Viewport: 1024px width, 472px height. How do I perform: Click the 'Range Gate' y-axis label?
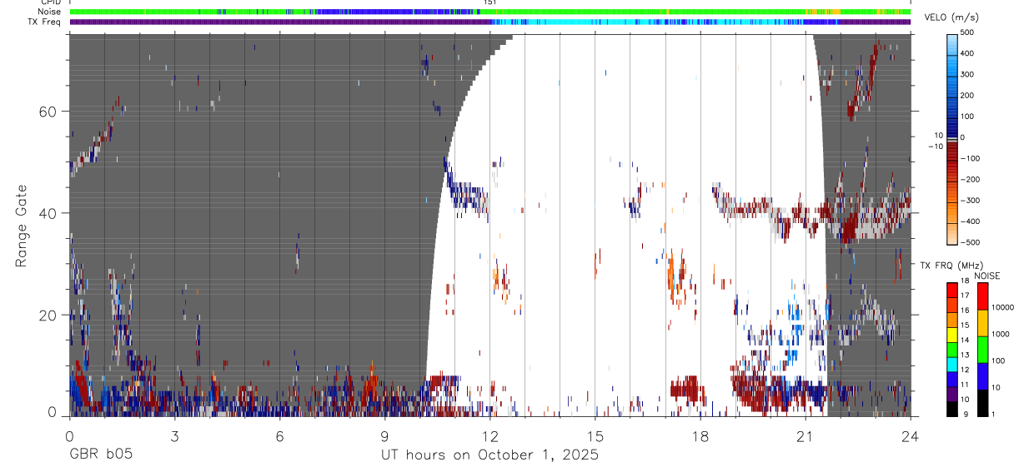(20, 226)
